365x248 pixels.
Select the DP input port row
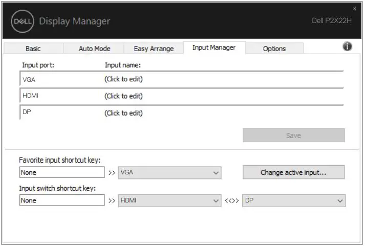[182, 112]
